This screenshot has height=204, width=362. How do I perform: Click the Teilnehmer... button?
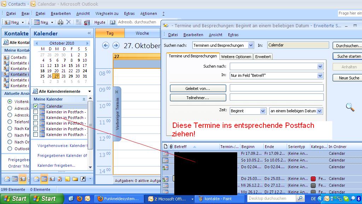point(198,98)
